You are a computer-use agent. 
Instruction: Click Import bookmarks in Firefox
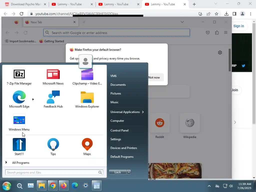point(20,41)
